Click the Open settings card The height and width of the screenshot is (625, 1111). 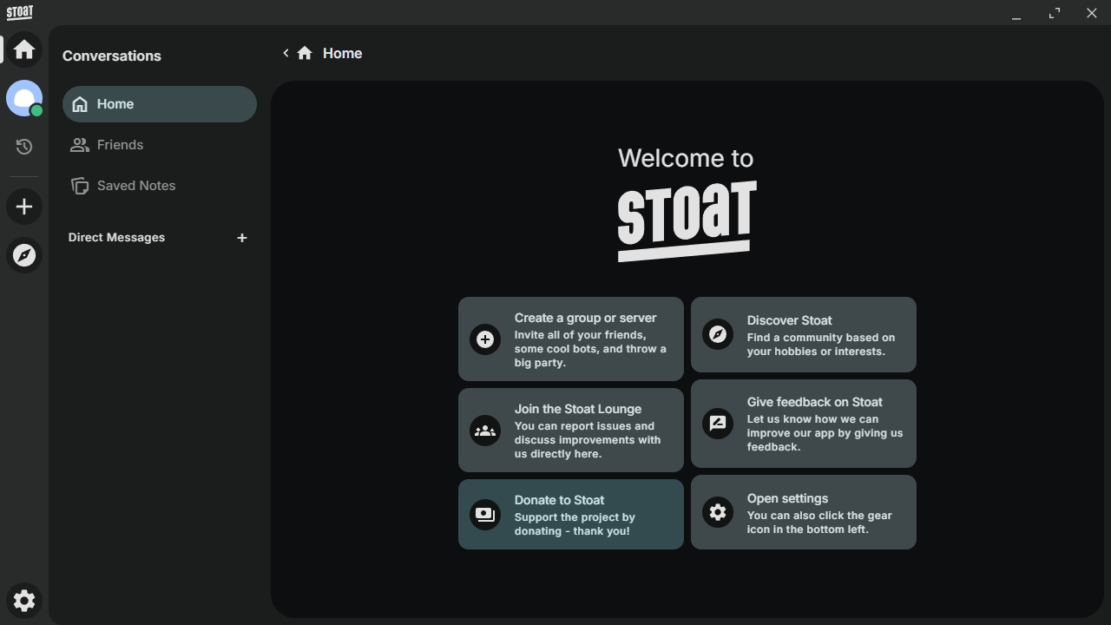click(804, 512)
